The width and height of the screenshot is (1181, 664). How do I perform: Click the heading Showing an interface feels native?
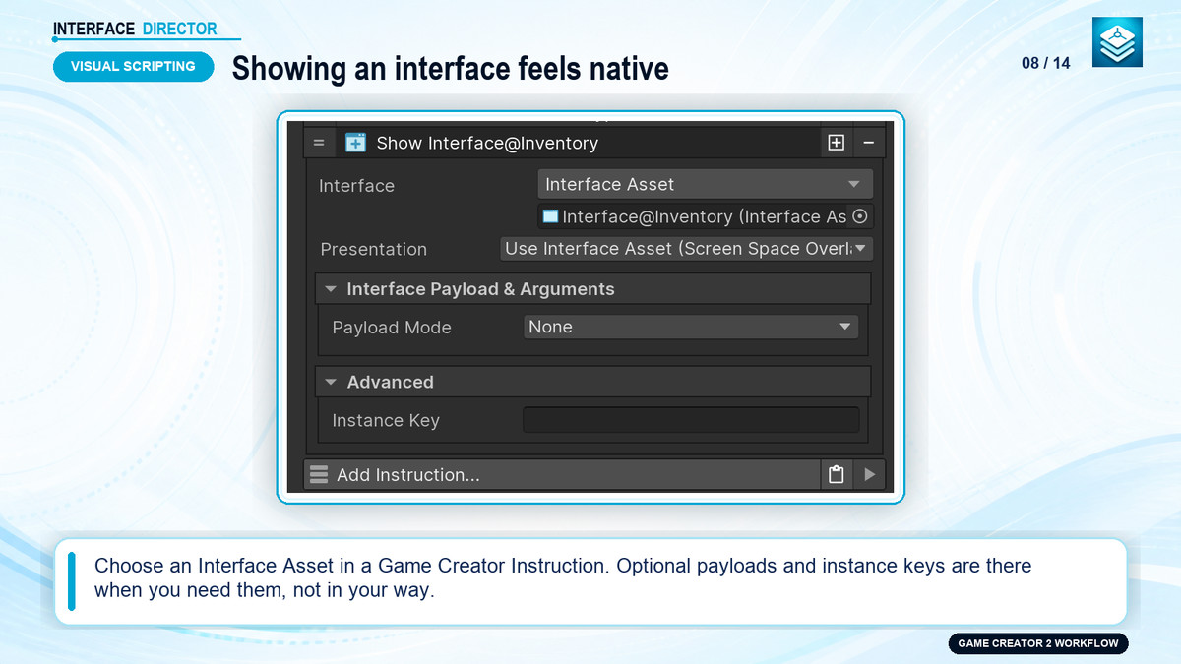click(450, 68)
